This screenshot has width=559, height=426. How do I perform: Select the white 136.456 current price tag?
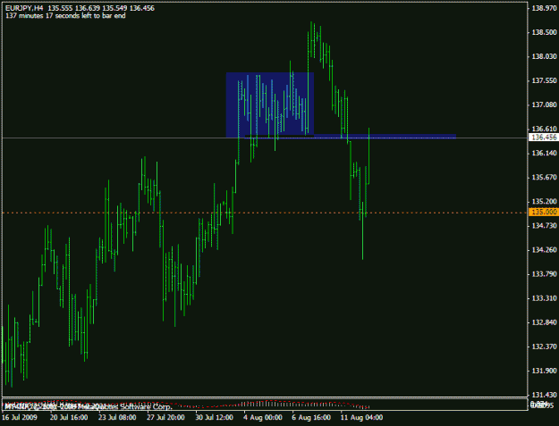point(544,138)
